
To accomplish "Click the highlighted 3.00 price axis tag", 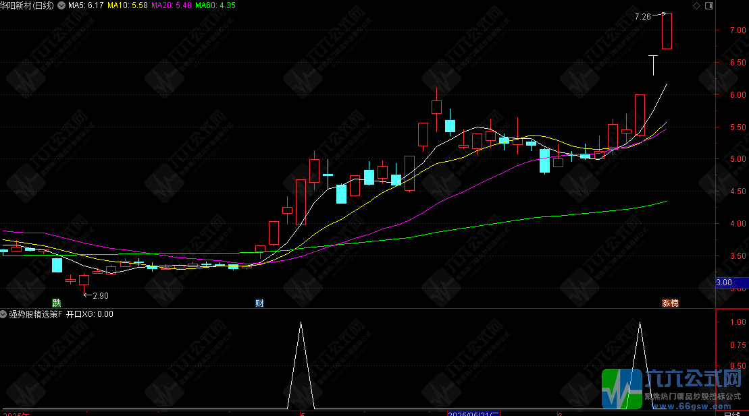I will (723, 283).
